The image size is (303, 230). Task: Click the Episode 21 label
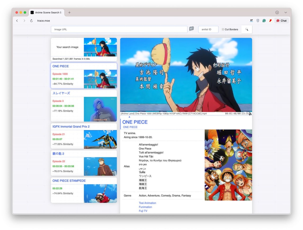[x=59, y=134]
